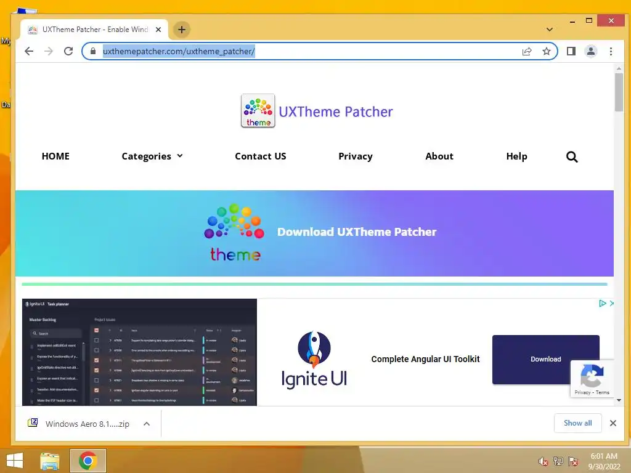631x473 pixels.
Task: Click the page scrollbar up arrow
Action: tap(619, 68)
